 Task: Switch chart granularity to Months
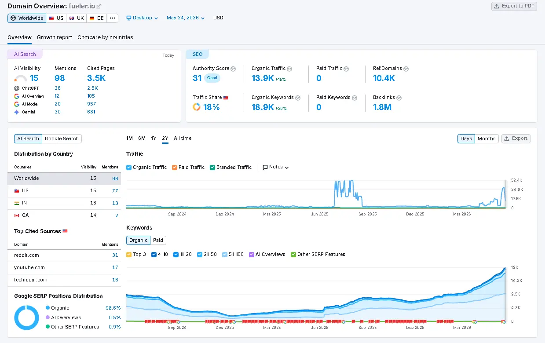coord(486,139)
